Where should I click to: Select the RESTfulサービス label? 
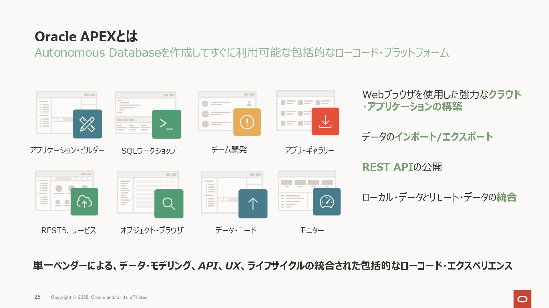pyautogui.click(x=69, y=230)
